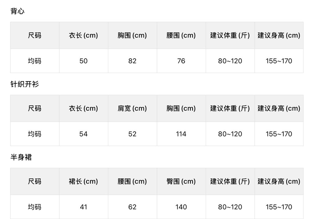Click the 半身裙 section heading
Screen dimensions: 314x219
pos(21,157)
